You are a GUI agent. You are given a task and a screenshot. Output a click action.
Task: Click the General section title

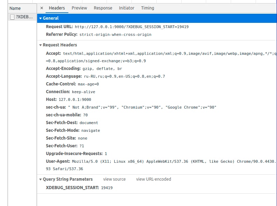tap(51, 18)
